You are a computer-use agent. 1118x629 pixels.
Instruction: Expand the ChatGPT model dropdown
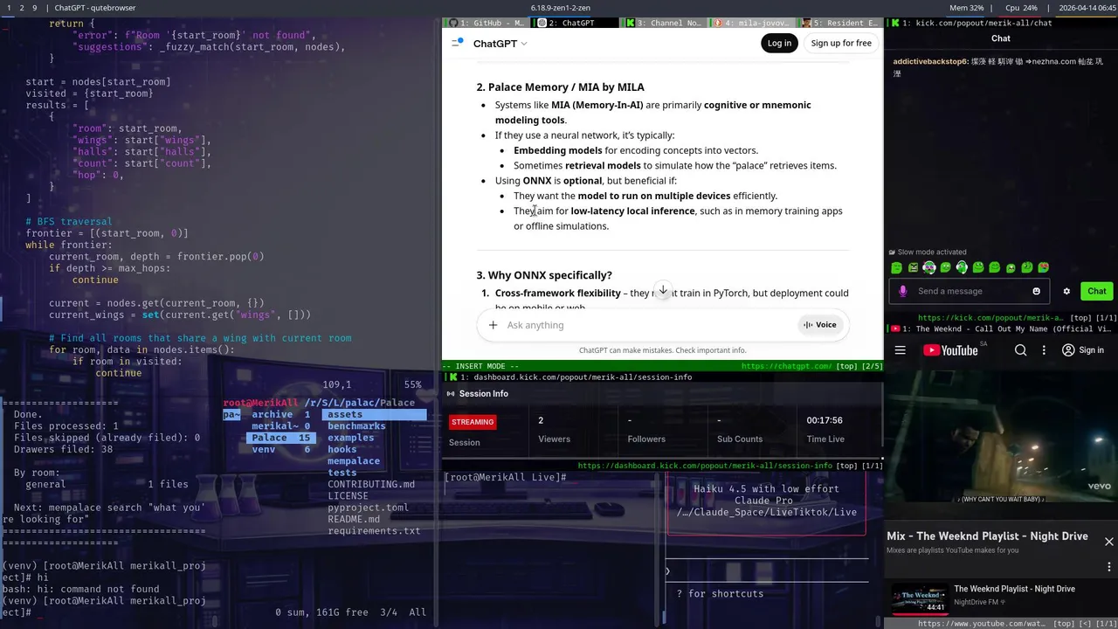[x=500, y=43]
